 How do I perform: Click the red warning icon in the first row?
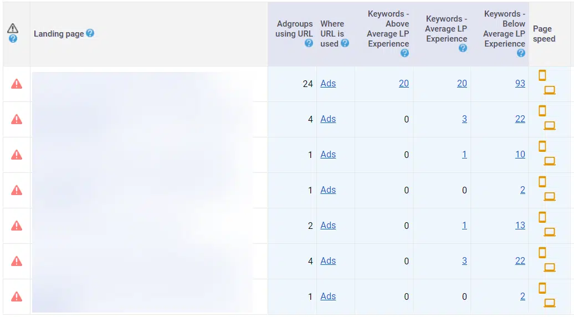(17, 84)
